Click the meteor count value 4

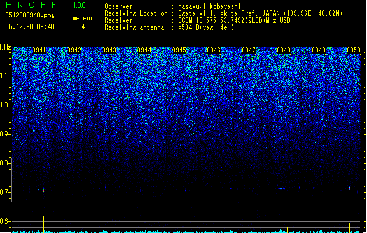[83, 27]
